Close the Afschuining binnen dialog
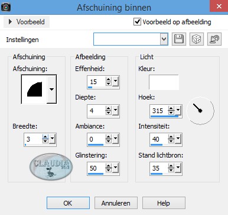Image resolution: width=228 pixels, height=215 pixels. [219, 6]
